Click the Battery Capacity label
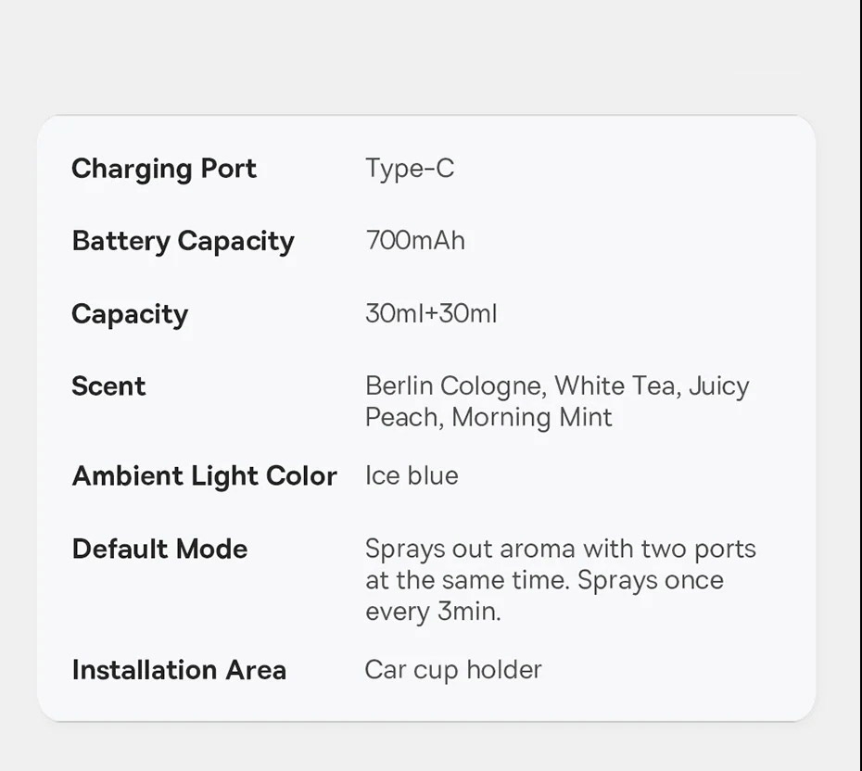 click(183, 241)
